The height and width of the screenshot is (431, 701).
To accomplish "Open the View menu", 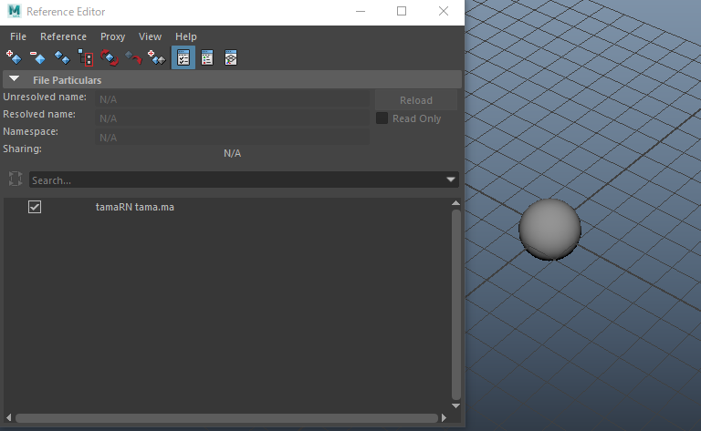I will coord(150,36).
